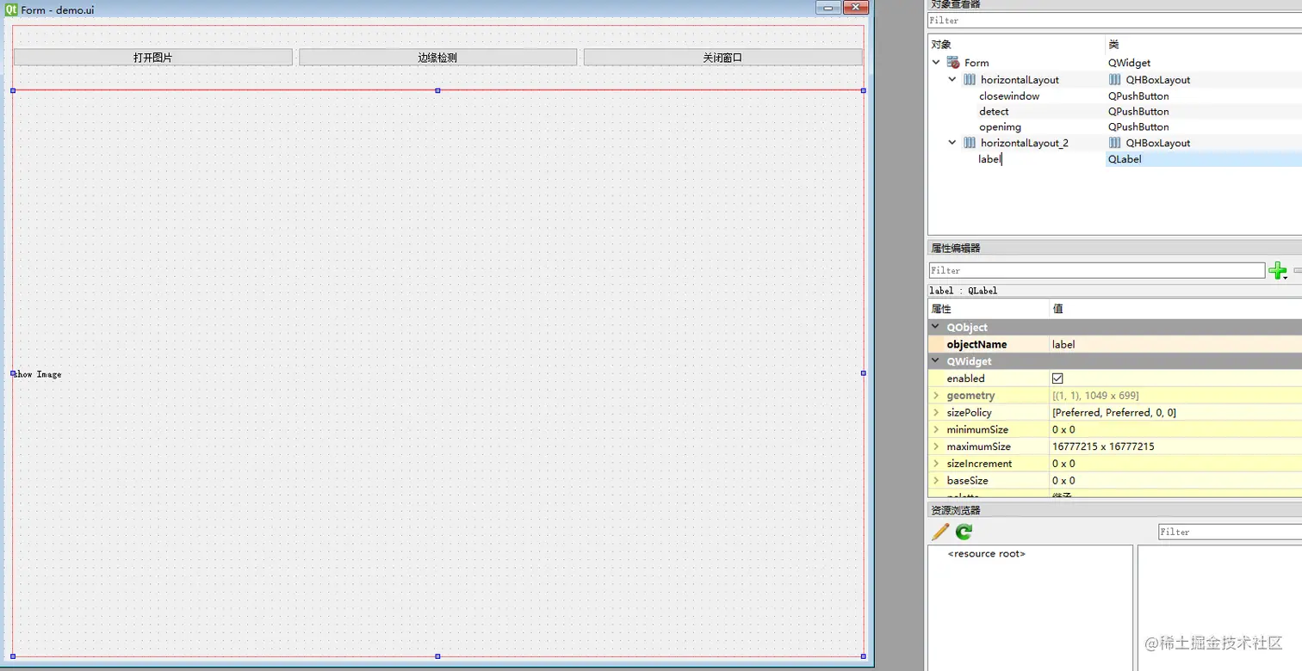This screenshot has width=1302, height=671.
Task: Click the object inspector Filter field
Action: pos(1114,21)
